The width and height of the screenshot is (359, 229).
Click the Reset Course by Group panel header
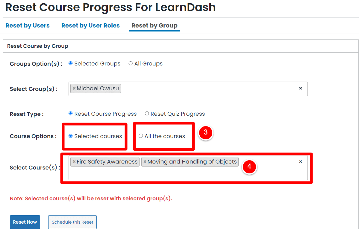click(38, 46)
